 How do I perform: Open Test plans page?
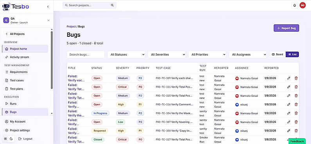pos(25,89)
